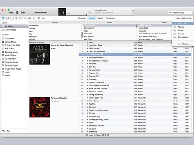Select My Music in sidebar

click(14, 26)
